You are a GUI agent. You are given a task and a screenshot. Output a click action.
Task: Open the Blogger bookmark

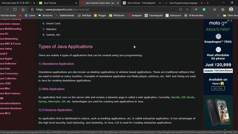(100, 16)
